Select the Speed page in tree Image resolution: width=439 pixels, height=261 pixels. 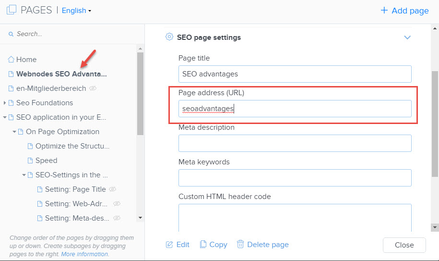pyautogui.click(x=46, y=161)
